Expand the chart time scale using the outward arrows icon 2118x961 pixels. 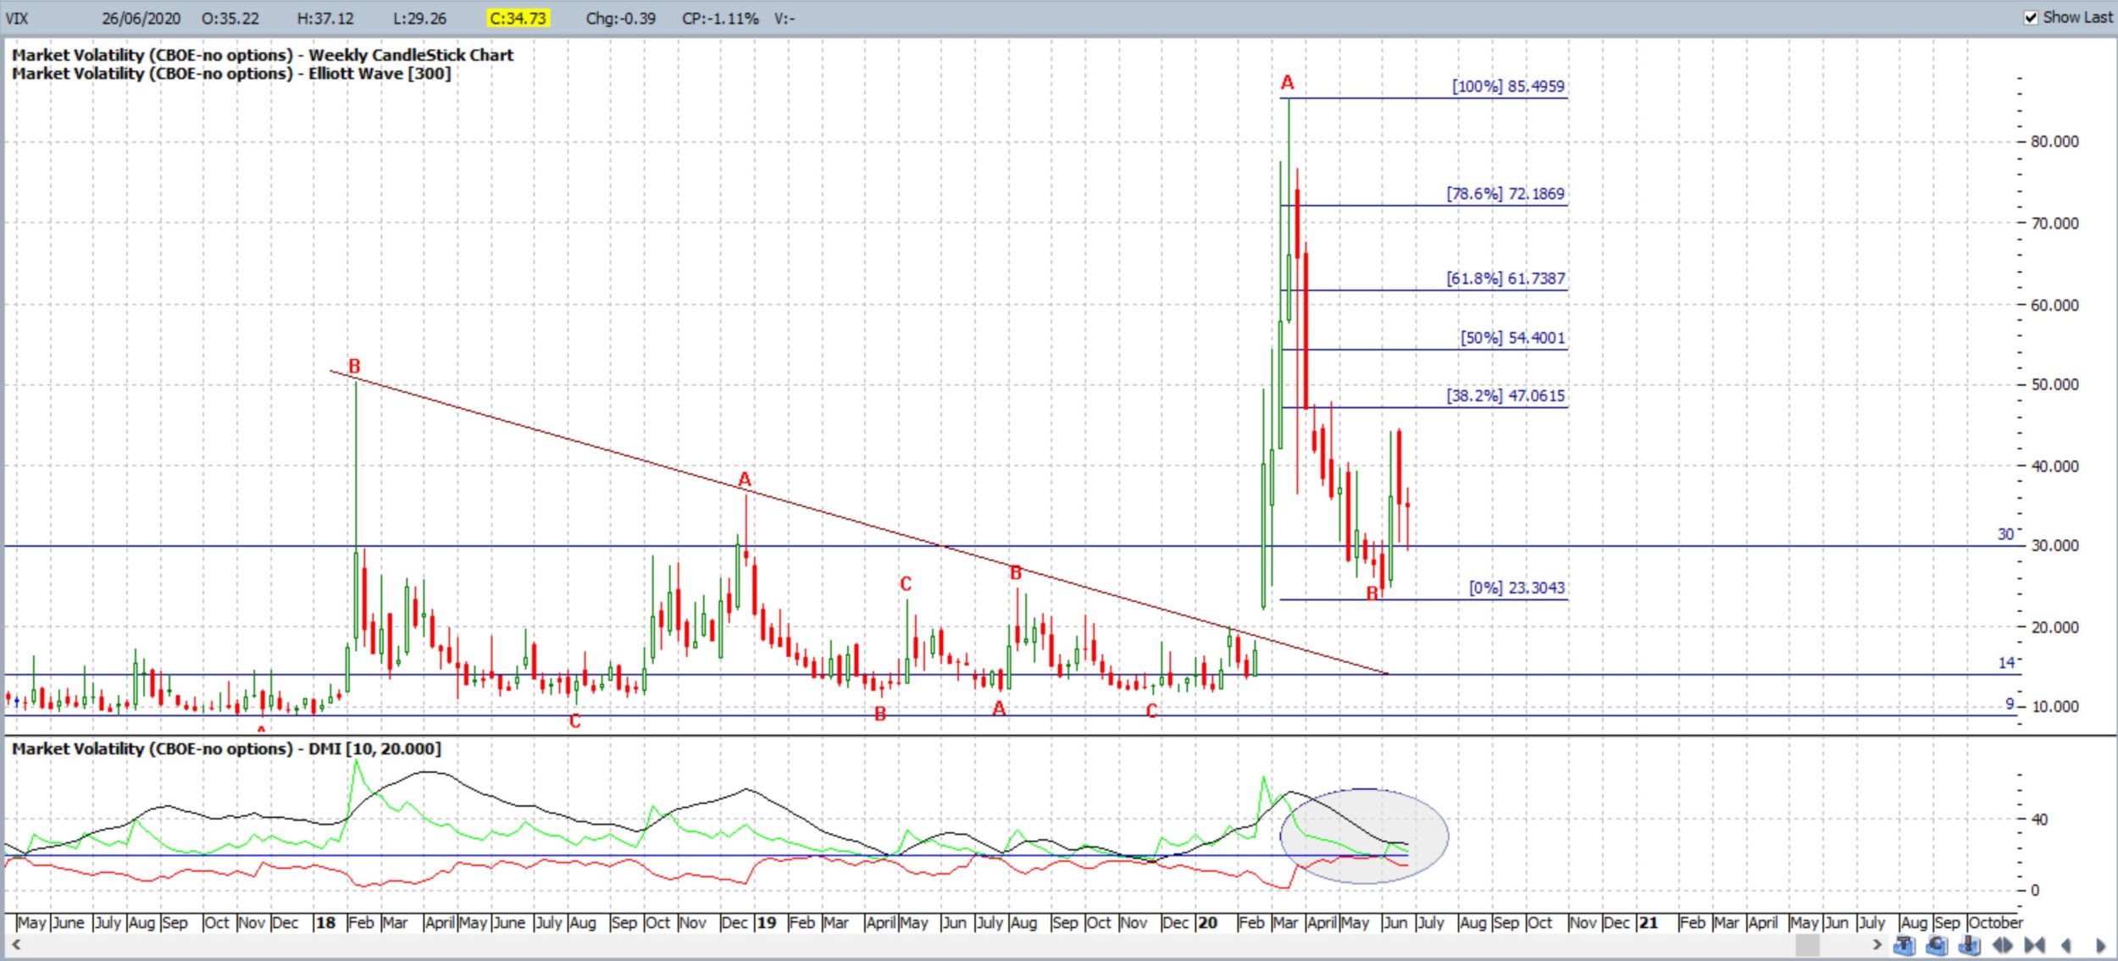point(2002,945)
